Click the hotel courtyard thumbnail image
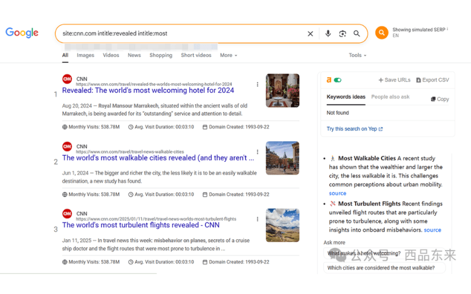The width and height of the screenshot is (471, 294). 283,91
